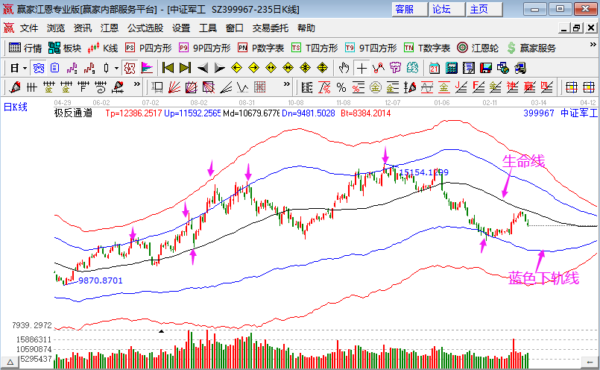Screen dimensions: 600x370
Task: Switch to the K线 candlestick chart
Action: click(x=103, y=48)
